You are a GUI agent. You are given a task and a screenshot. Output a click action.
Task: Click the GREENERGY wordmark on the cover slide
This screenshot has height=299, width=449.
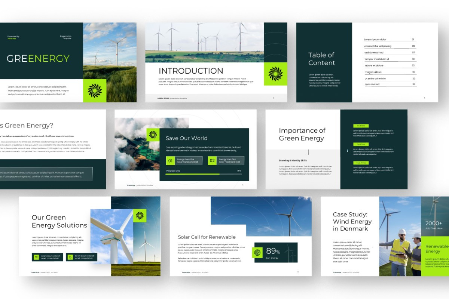tap(37, 58)
